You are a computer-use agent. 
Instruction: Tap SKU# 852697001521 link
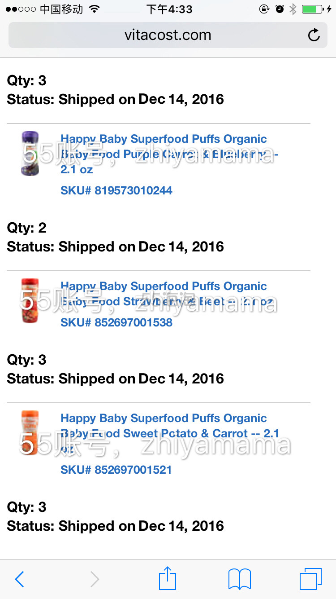click(116, 470)
